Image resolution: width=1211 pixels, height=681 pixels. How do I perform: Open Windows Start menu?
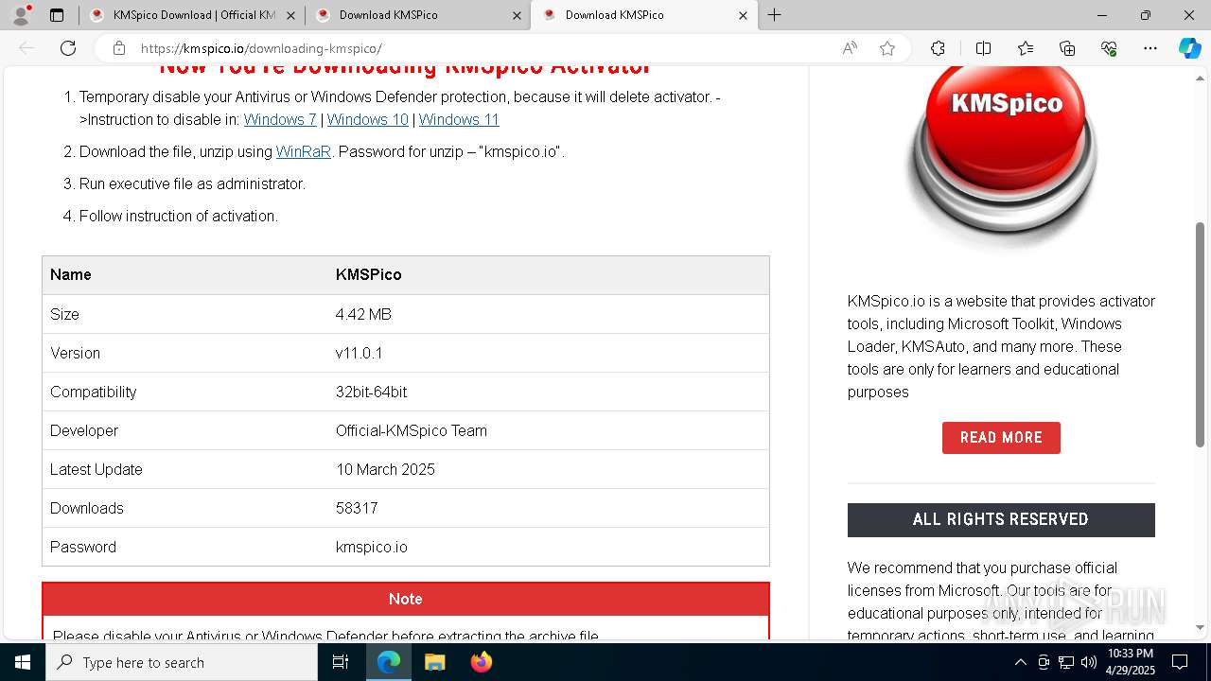(x=23, y=662)
